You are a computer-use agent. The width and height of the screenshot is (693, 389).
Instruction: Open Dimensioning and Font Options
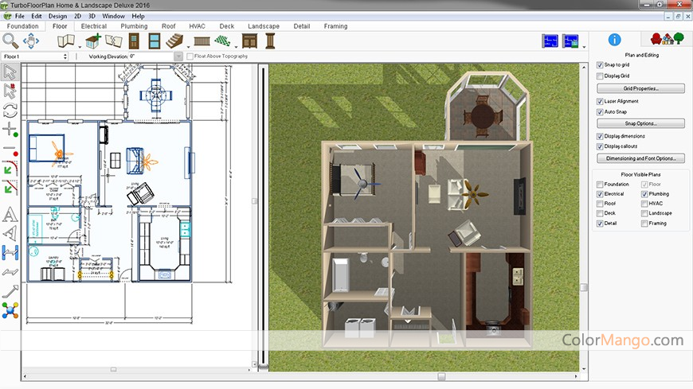[640, 158]
